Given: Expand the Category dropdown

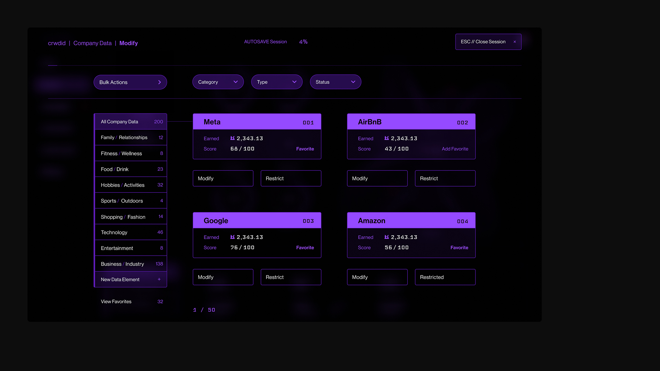Looking at the screenshot, I should point(218,82).
